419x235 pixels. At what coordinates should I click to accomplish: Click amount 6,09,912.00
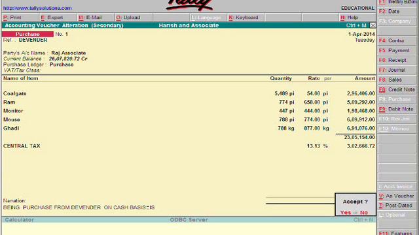(x=361, y=119)
